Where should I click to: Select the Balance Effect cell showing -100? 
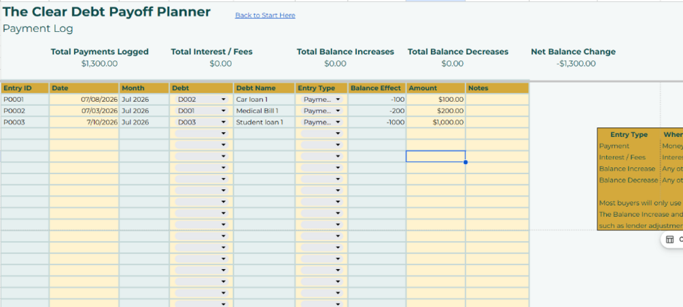[x=377, y=100]
